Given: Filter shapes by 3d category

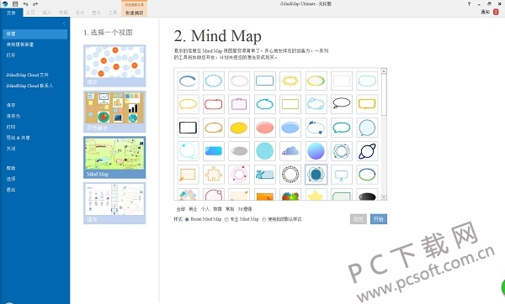Looking at the screenshot, I should click(x=245, y=209).
